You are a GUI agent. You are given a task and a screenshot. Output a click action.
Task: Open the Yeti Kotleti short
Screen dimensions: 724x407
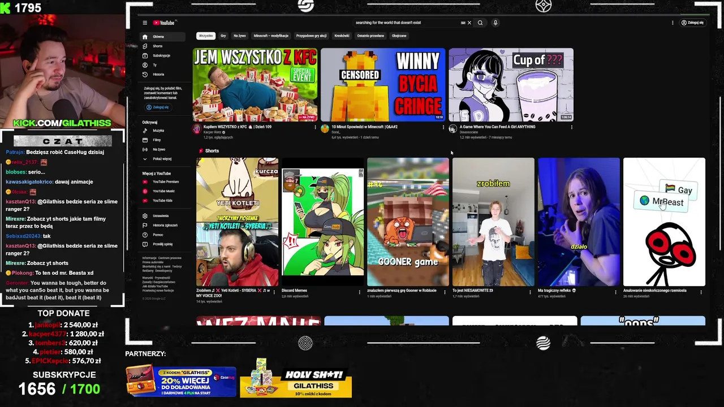237,222
